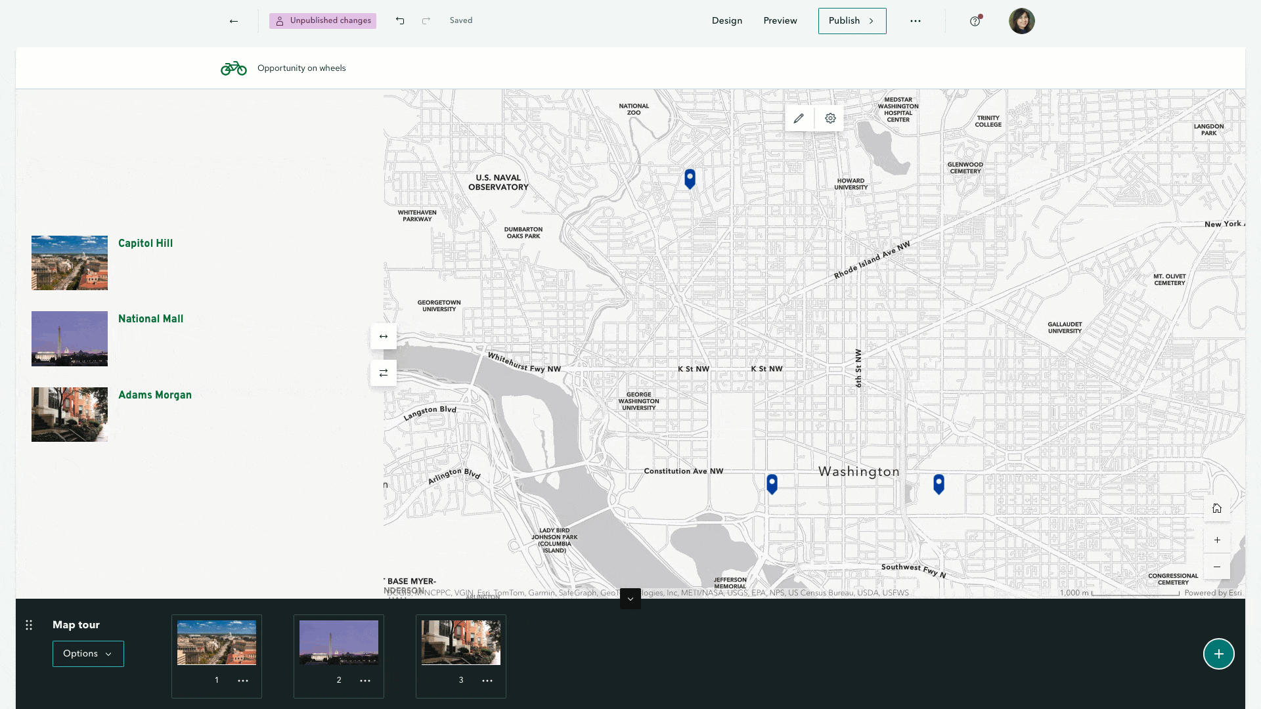Switch to the Preview tab
The image size is (1261, 709).
[780, 20]
